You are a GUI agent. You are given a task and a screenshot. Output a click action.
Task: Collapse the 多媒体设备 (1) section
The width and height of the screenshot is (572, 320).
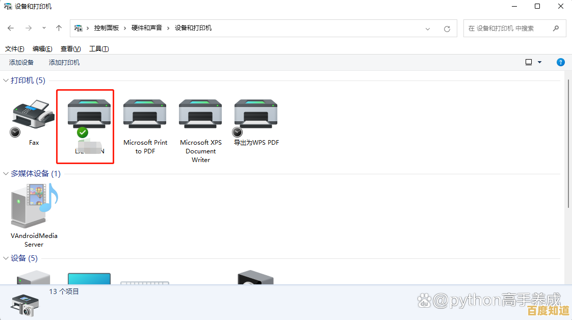point(5,173)
